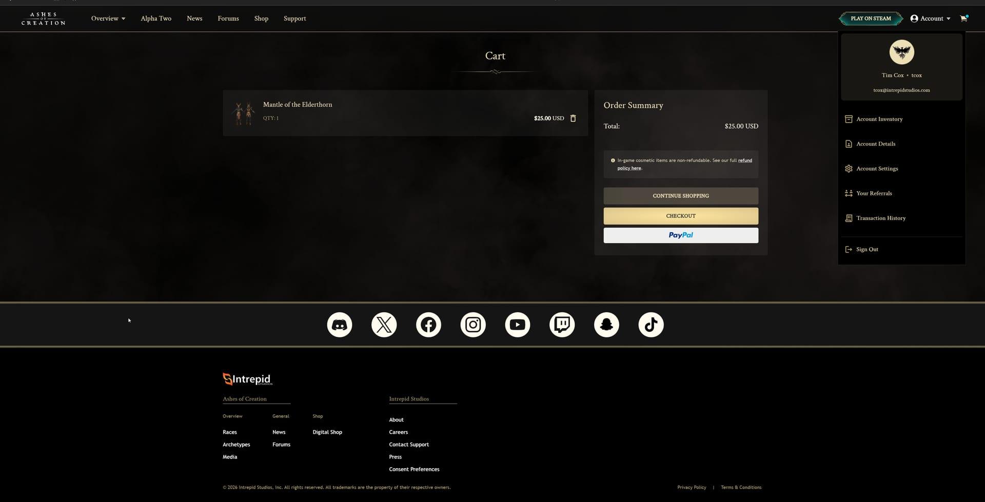This screenshot has width=985, height=502.
Task: Click the Ashes of Creation logo
Action: coord(44,18)
